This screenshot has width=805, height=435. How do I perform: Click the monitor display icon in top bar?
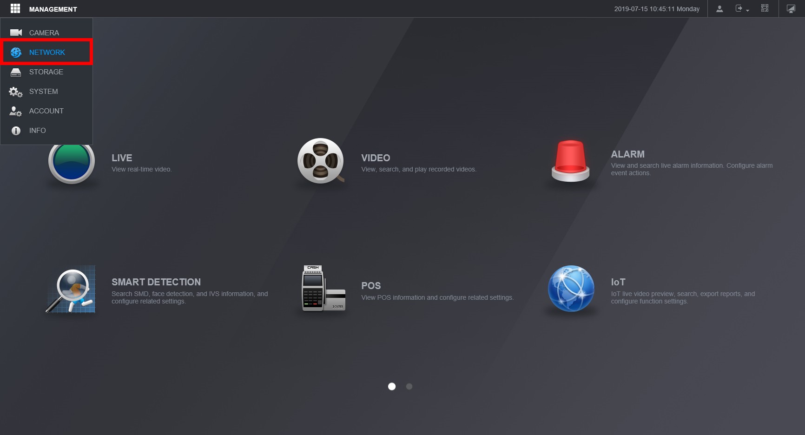point(791,9)
